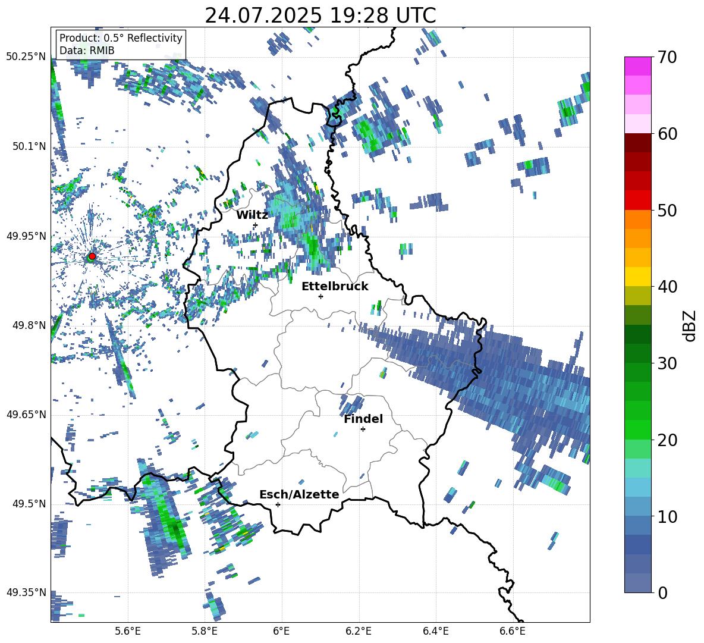Click the Findel location cross marker
This screenshot has width=704, height=643.
tap(363, 429)
